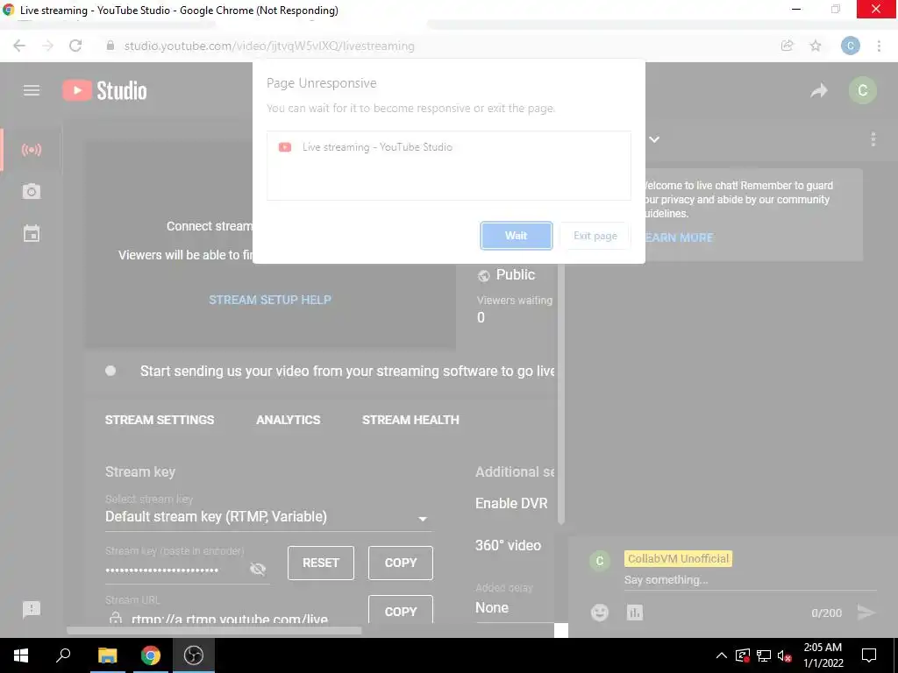The height and width of the screenshot is (673, 898).
Task: Open the STREAM SETUP HELP link
Action: click(x=270, y=300)
